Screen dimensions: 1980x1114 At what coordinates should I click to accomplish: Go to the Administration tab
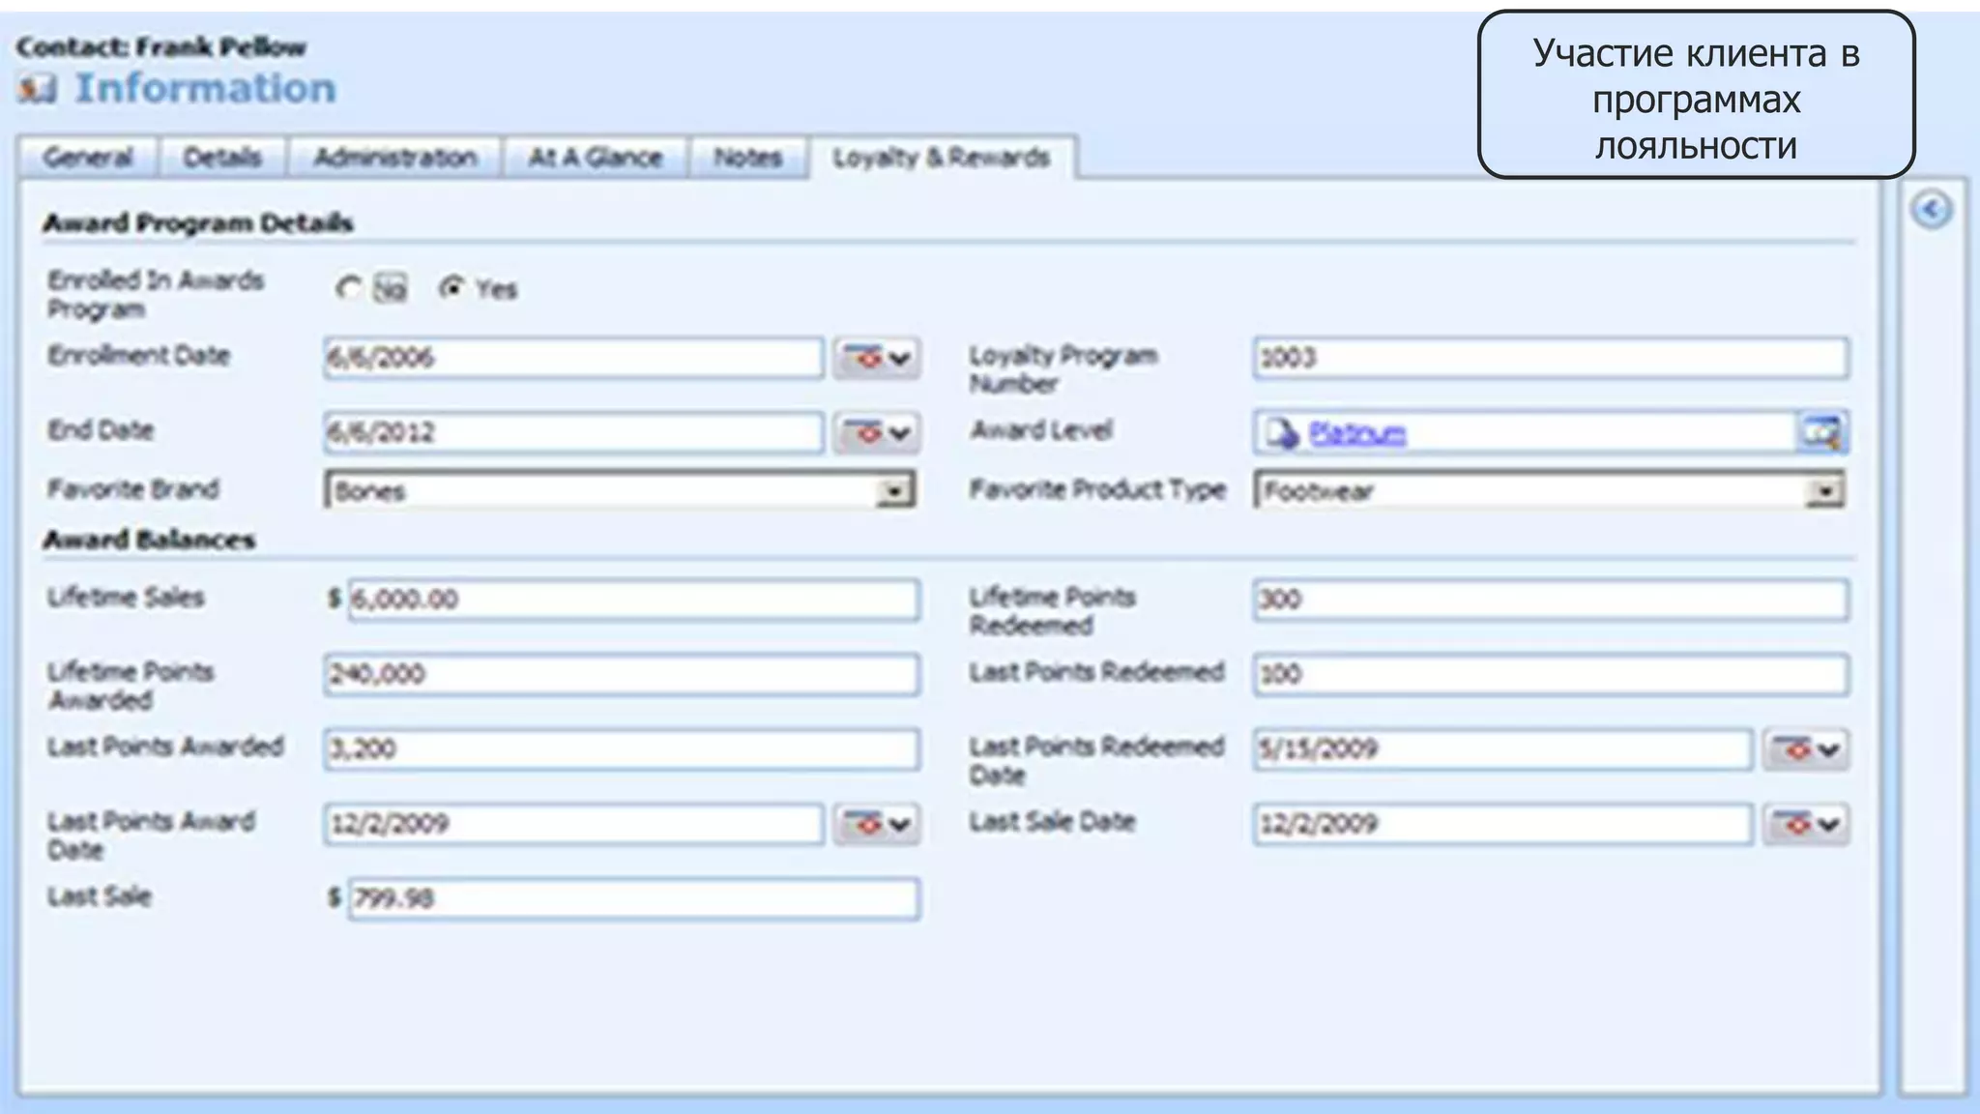(x=394, y=158)
